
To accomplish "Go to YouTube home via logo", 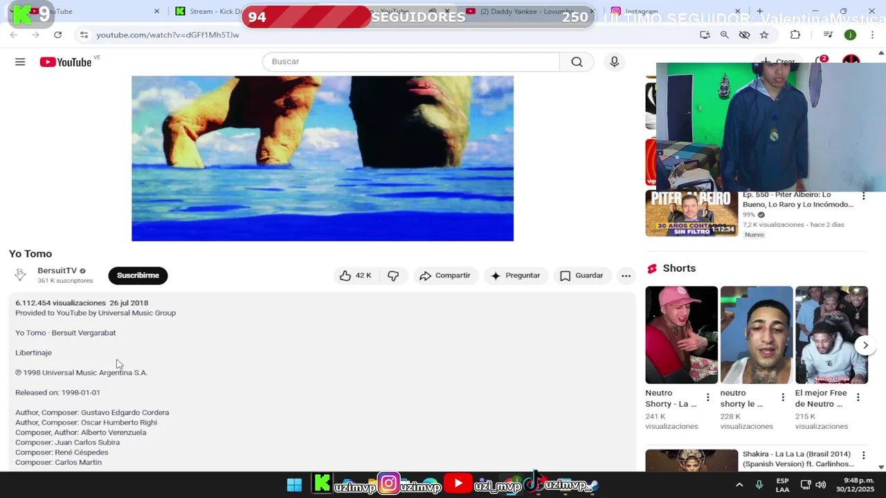I will [65, 62].
